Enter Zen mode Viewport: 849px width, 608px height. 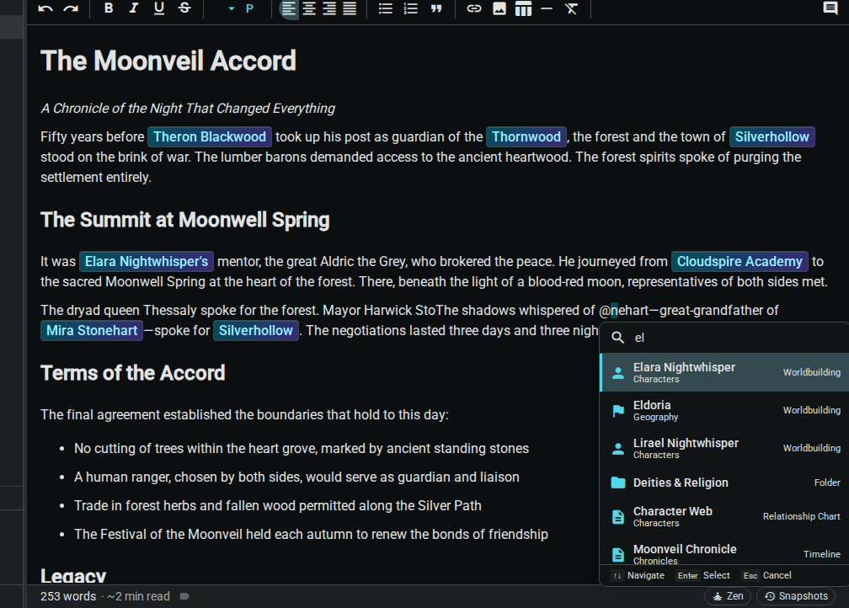click(x=728, y=596)
